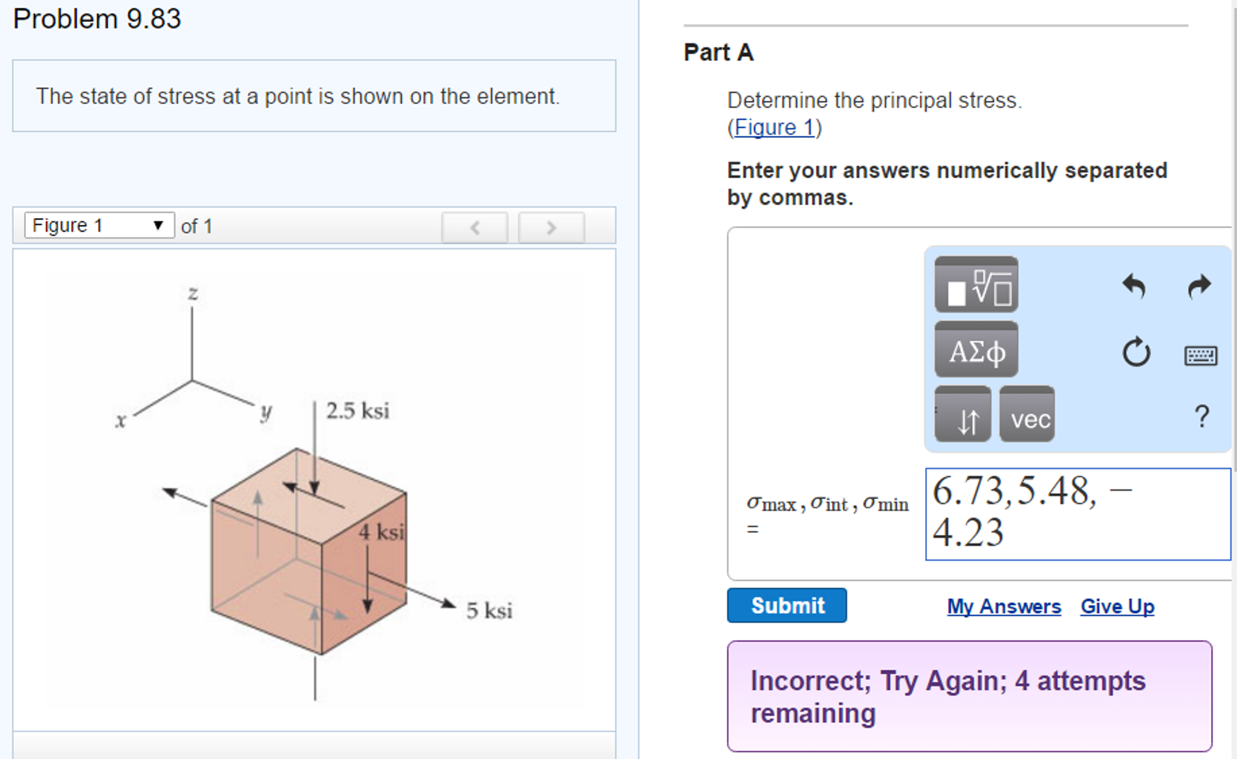
Task: Click the Give Up link
Action: point(1116,607)
